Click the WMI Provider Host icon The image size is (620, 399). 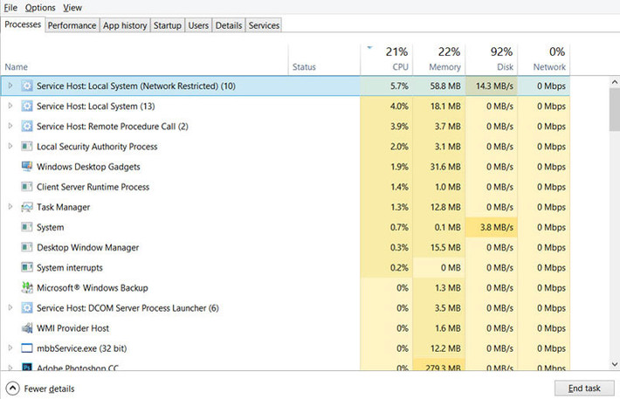point(27,327)
